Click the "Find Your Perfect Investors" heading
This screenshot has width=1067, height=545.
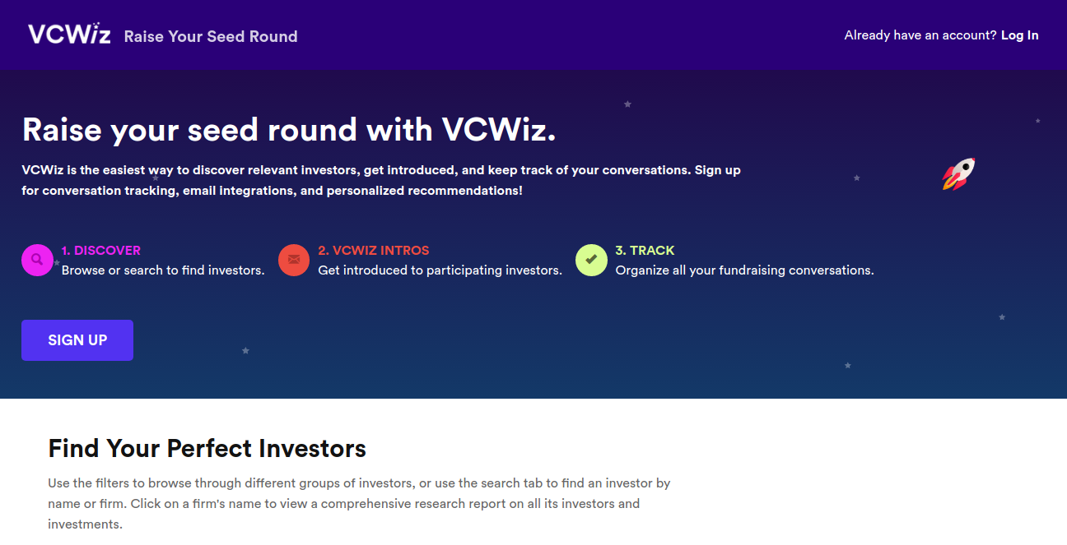click(x=207, y=449)
